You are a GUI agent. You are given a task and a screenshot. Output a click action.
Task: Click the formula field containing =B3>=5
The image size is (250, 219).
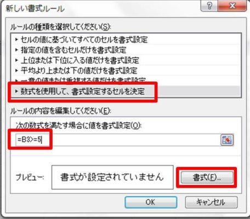(118, 140)
